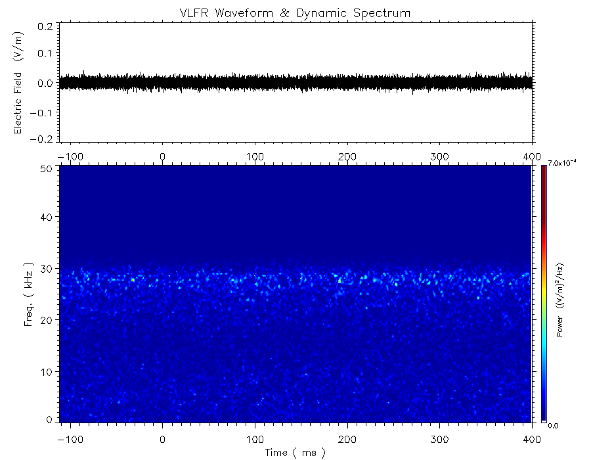
Task: Click the power colorbar gradient strip
Action: pos(543,292)
